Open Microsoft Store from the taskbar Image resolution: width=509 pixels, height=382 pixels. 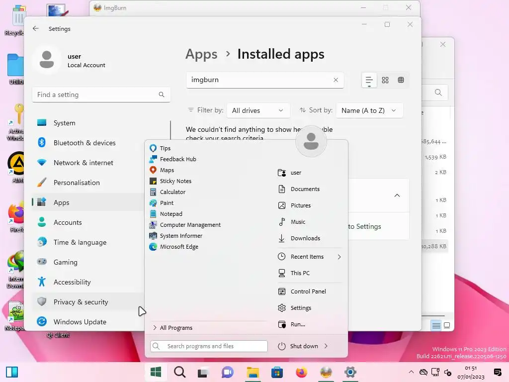click(277, 372)
